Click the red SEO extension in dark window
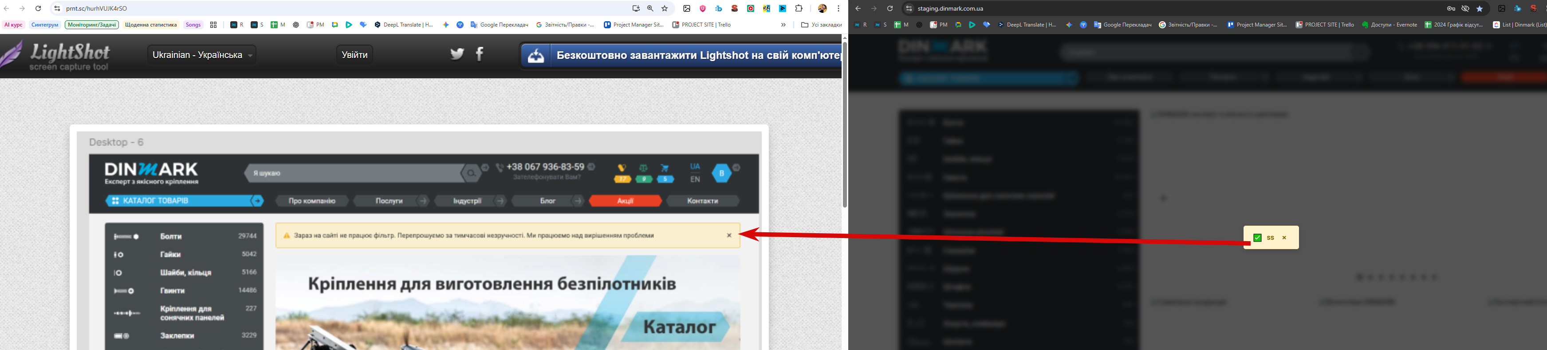Screen dimensions: 1547x350 1534,8
